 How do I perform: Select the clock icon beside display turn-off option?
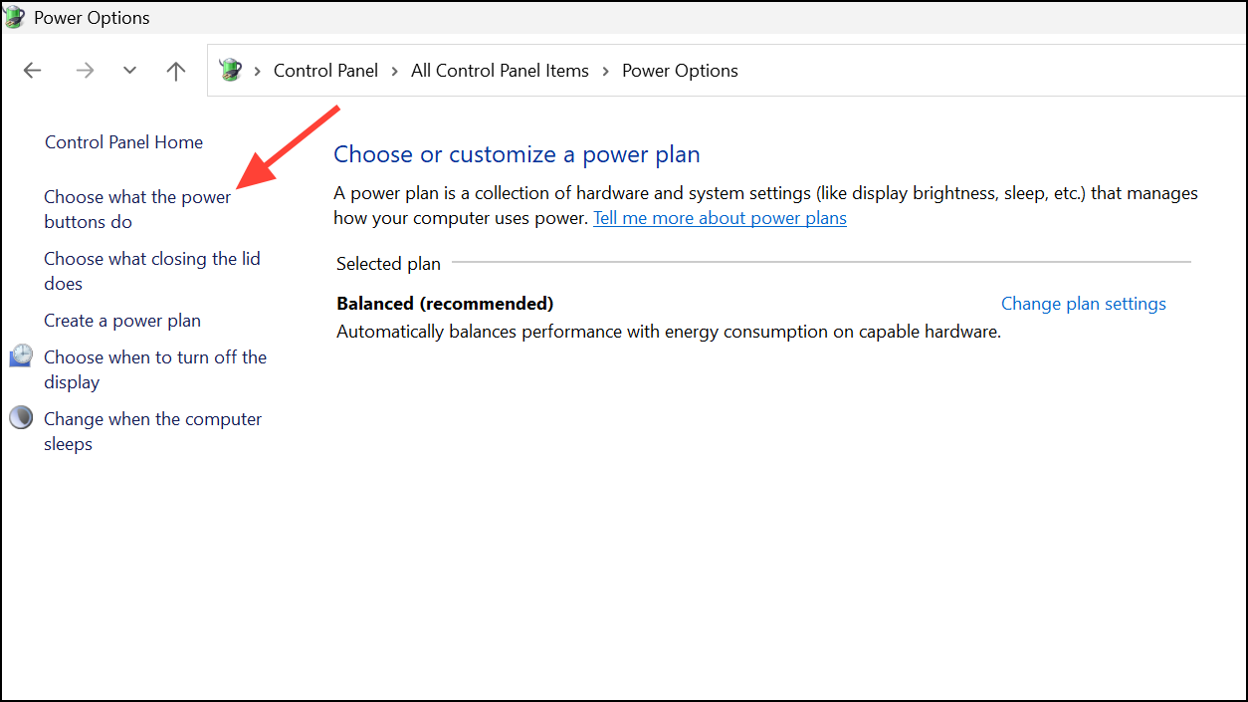(x=21, y=354)
